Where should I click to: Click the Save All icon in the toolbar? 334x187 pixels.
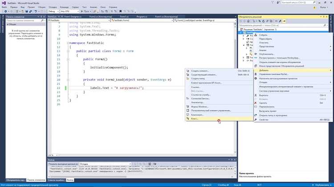point(30,11)
